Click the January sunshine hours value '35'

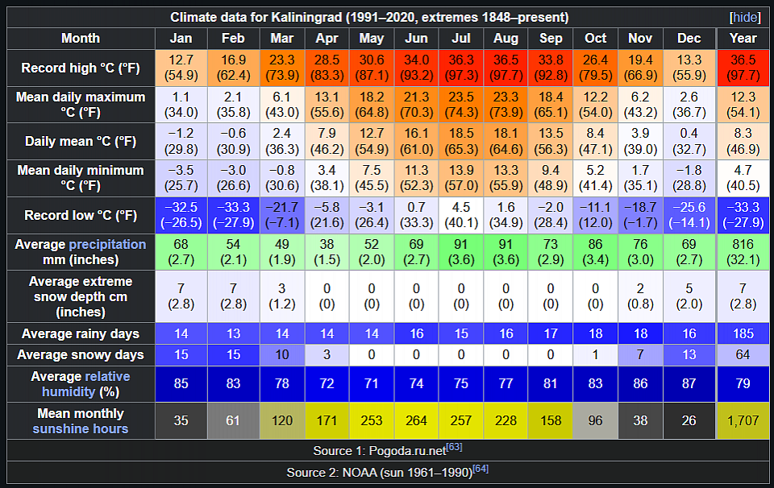181,420
